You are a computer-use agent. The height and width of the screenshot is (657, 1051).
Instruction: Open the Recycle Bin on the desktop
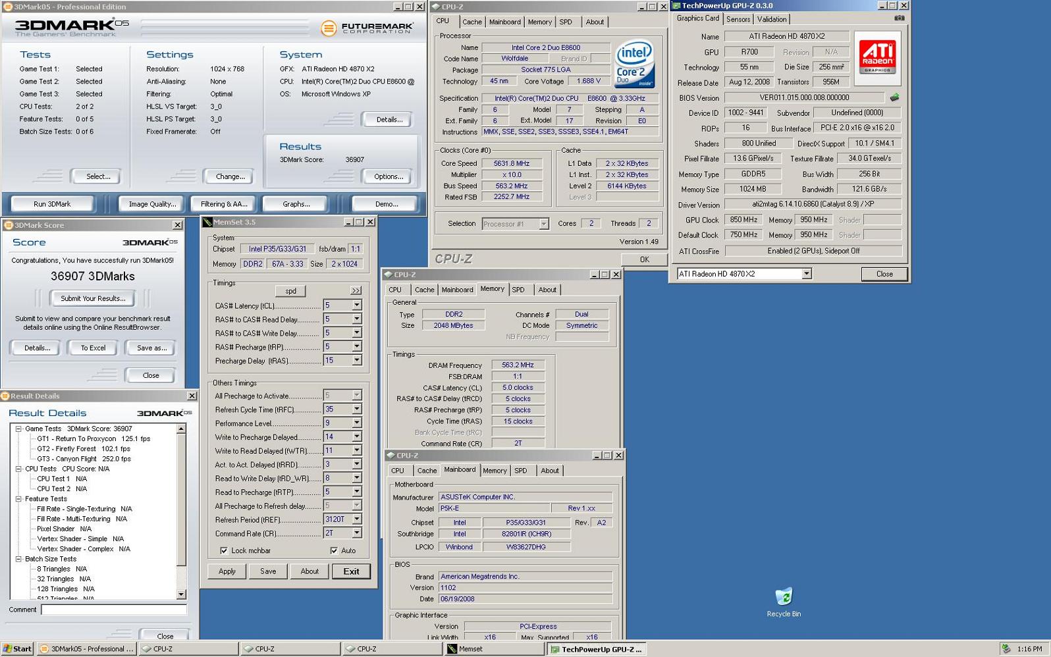(784, 602)
